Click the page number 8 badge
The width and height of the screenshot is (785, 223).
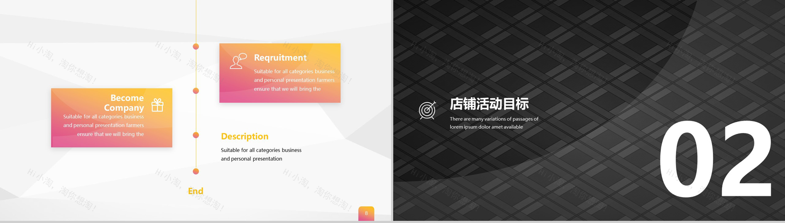(x=366, y=213)
